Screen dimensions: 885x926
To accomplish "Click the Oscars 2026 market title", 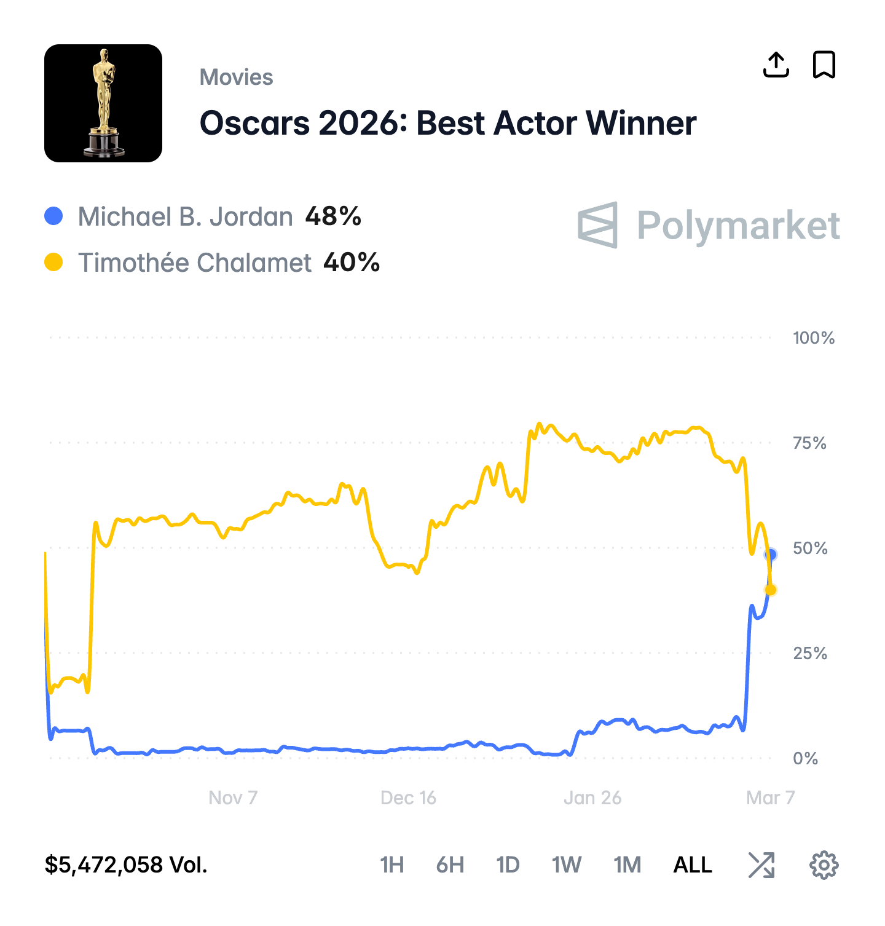I will [448, 123].
